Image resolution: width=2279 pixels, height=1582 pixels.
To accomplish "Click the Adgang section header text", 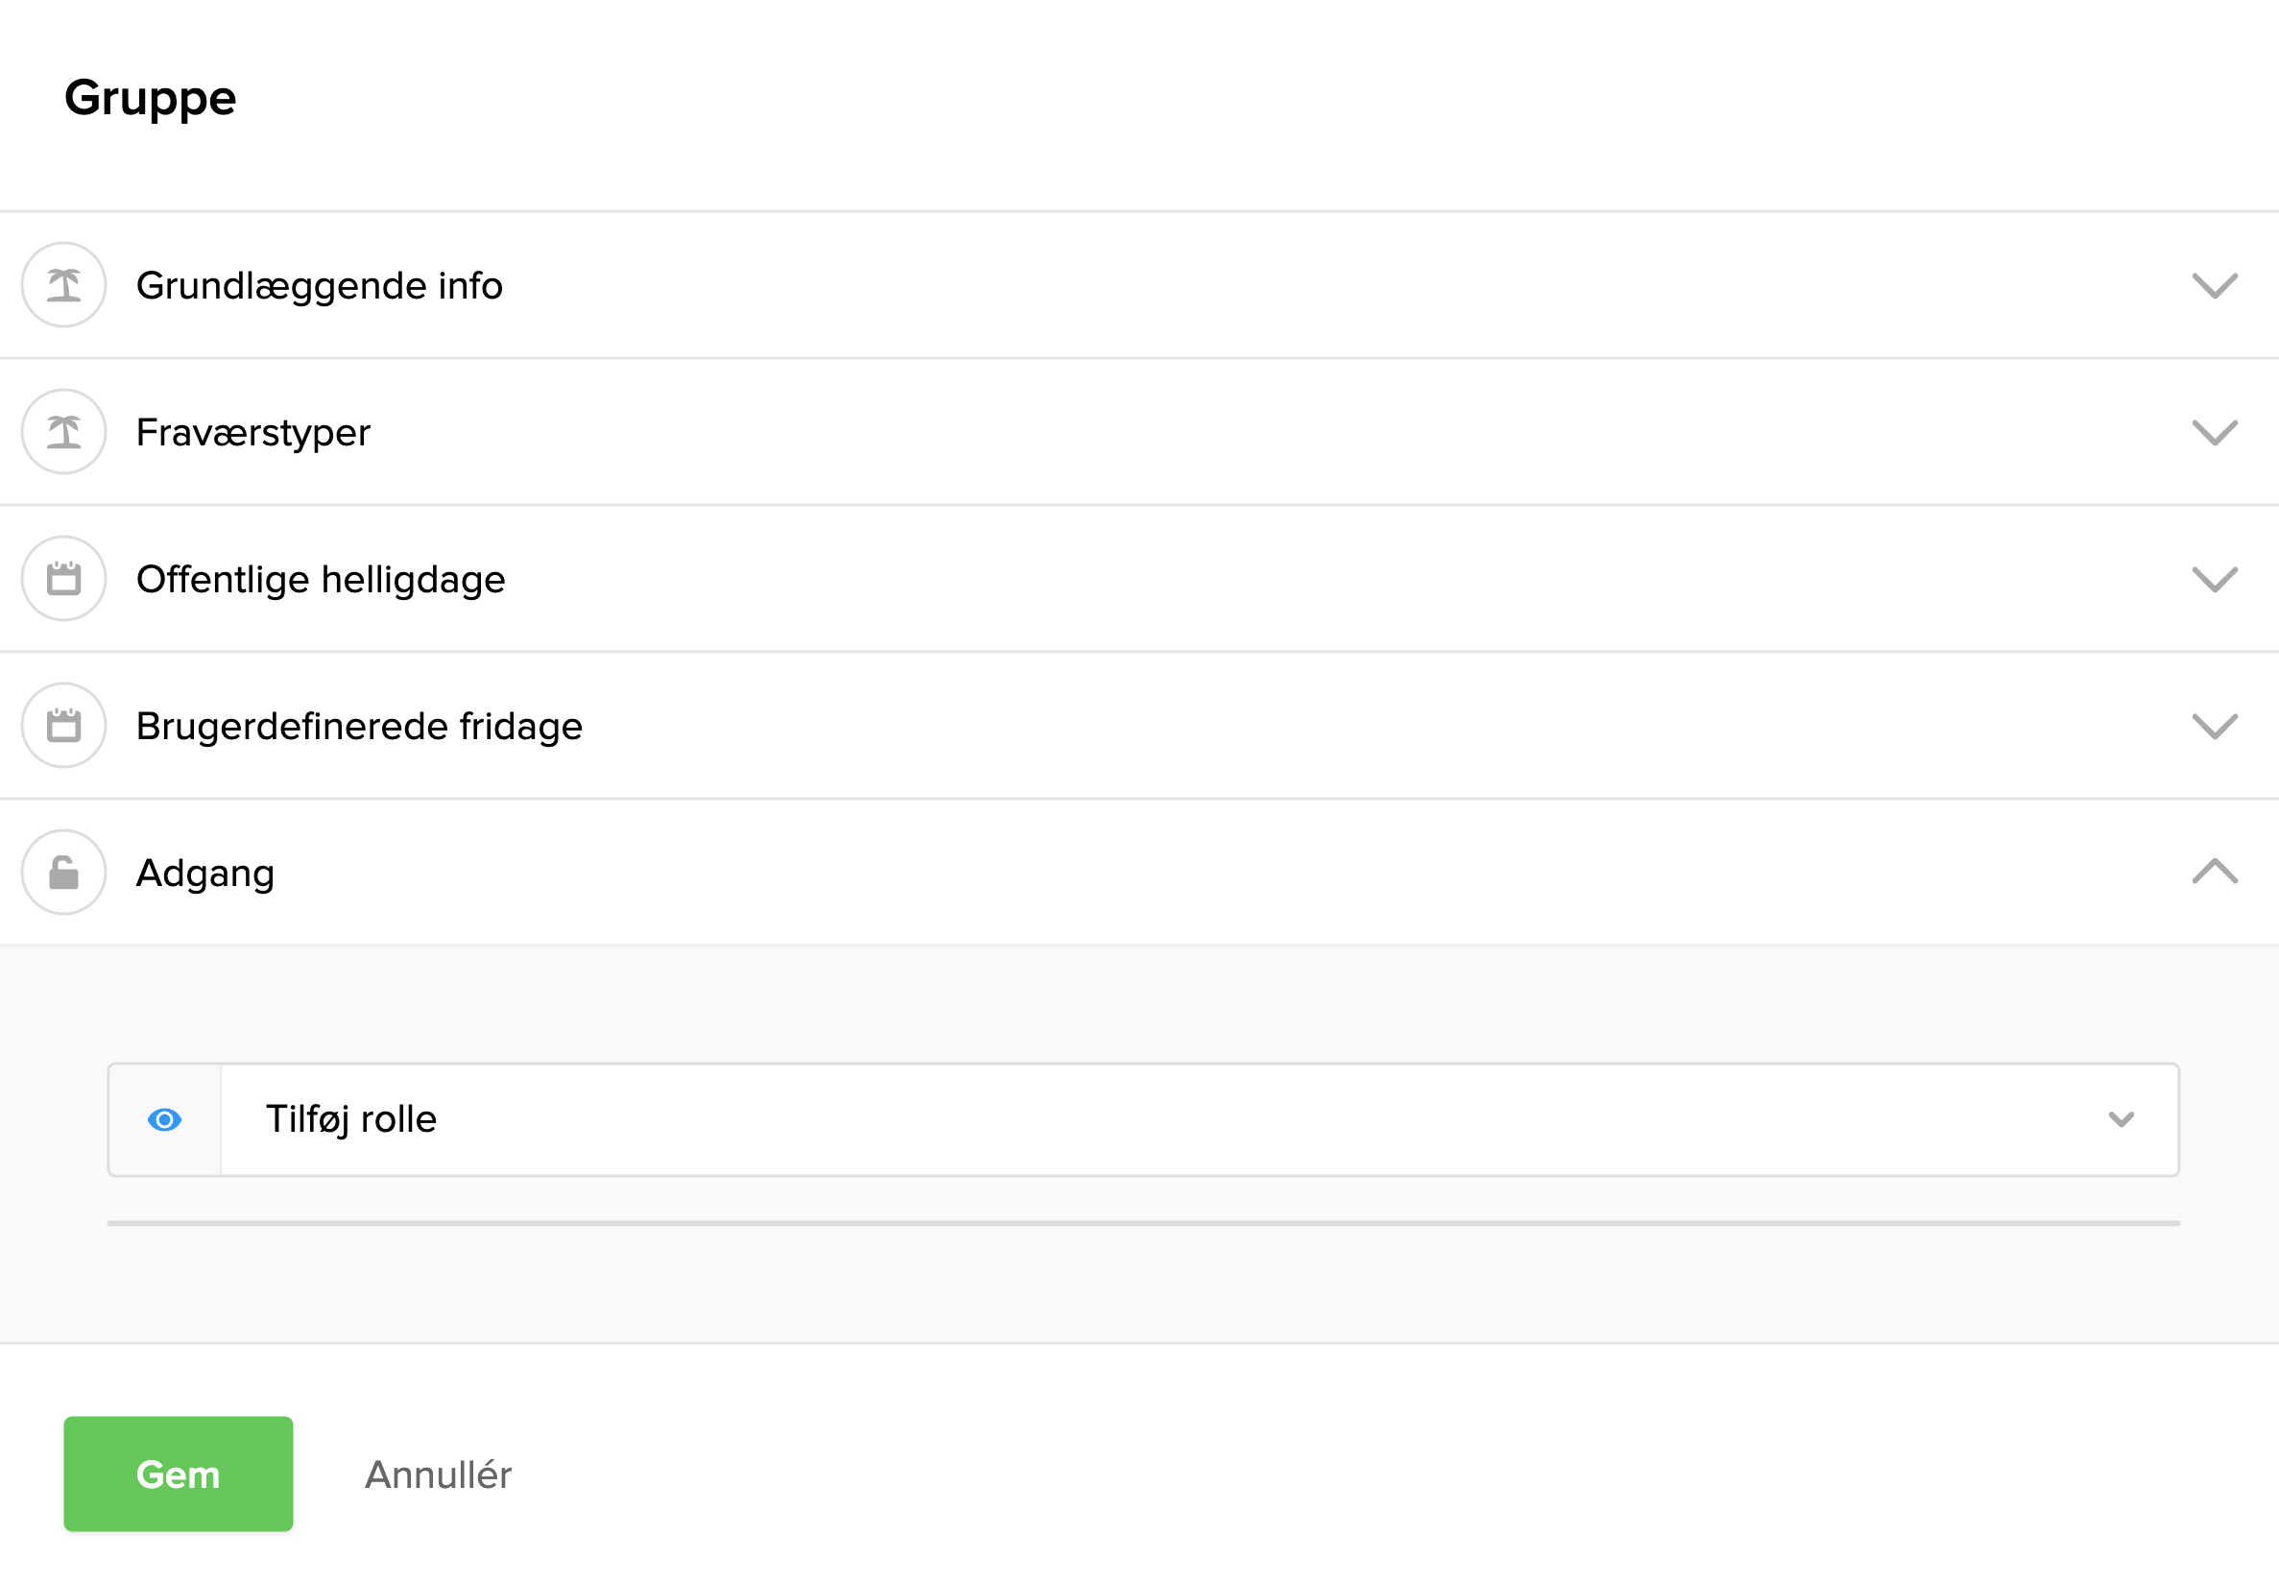I will point(205,873).
